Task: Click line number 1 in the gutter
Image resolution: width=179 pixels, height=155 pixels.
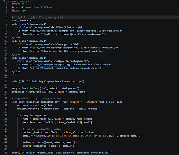Action: coord(7,4)
